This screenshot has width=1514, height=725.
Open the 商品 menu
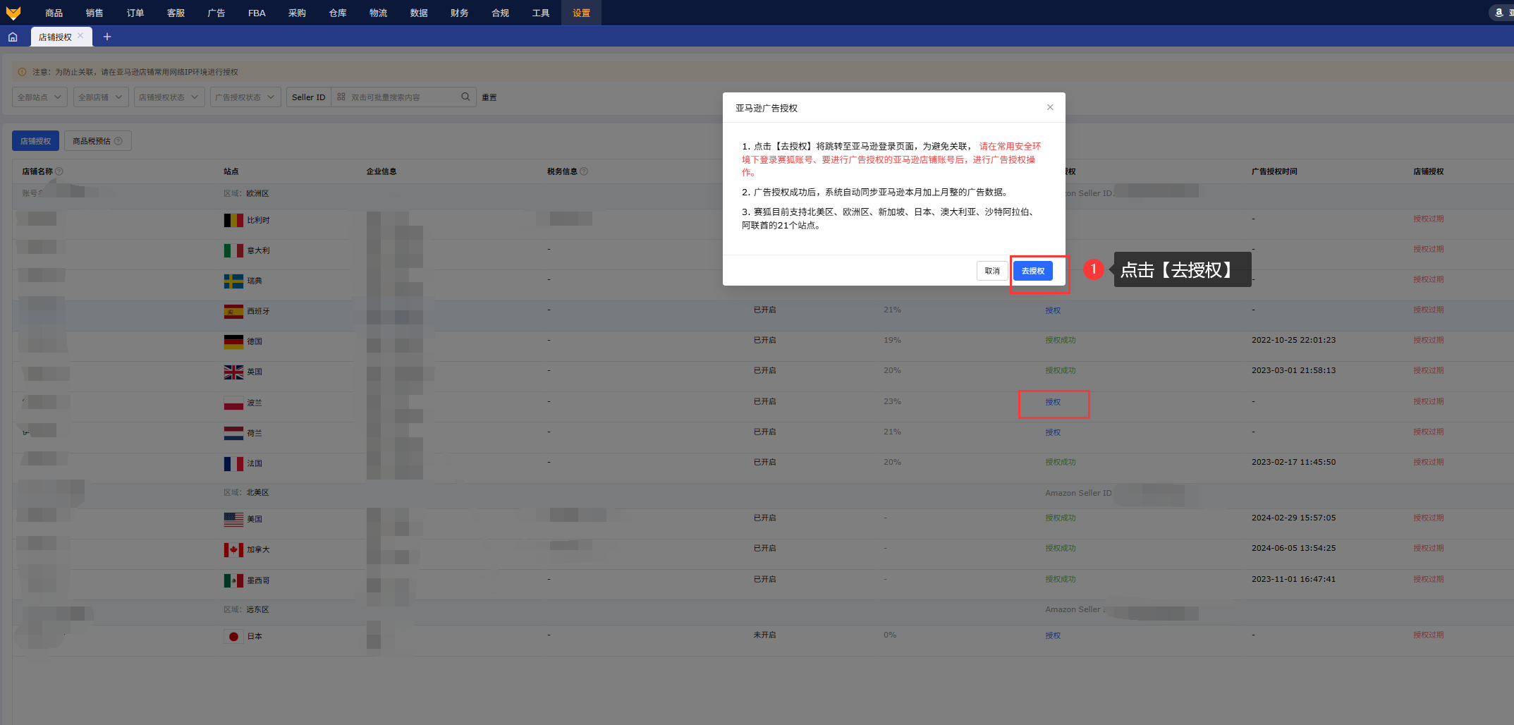point(54,13)
